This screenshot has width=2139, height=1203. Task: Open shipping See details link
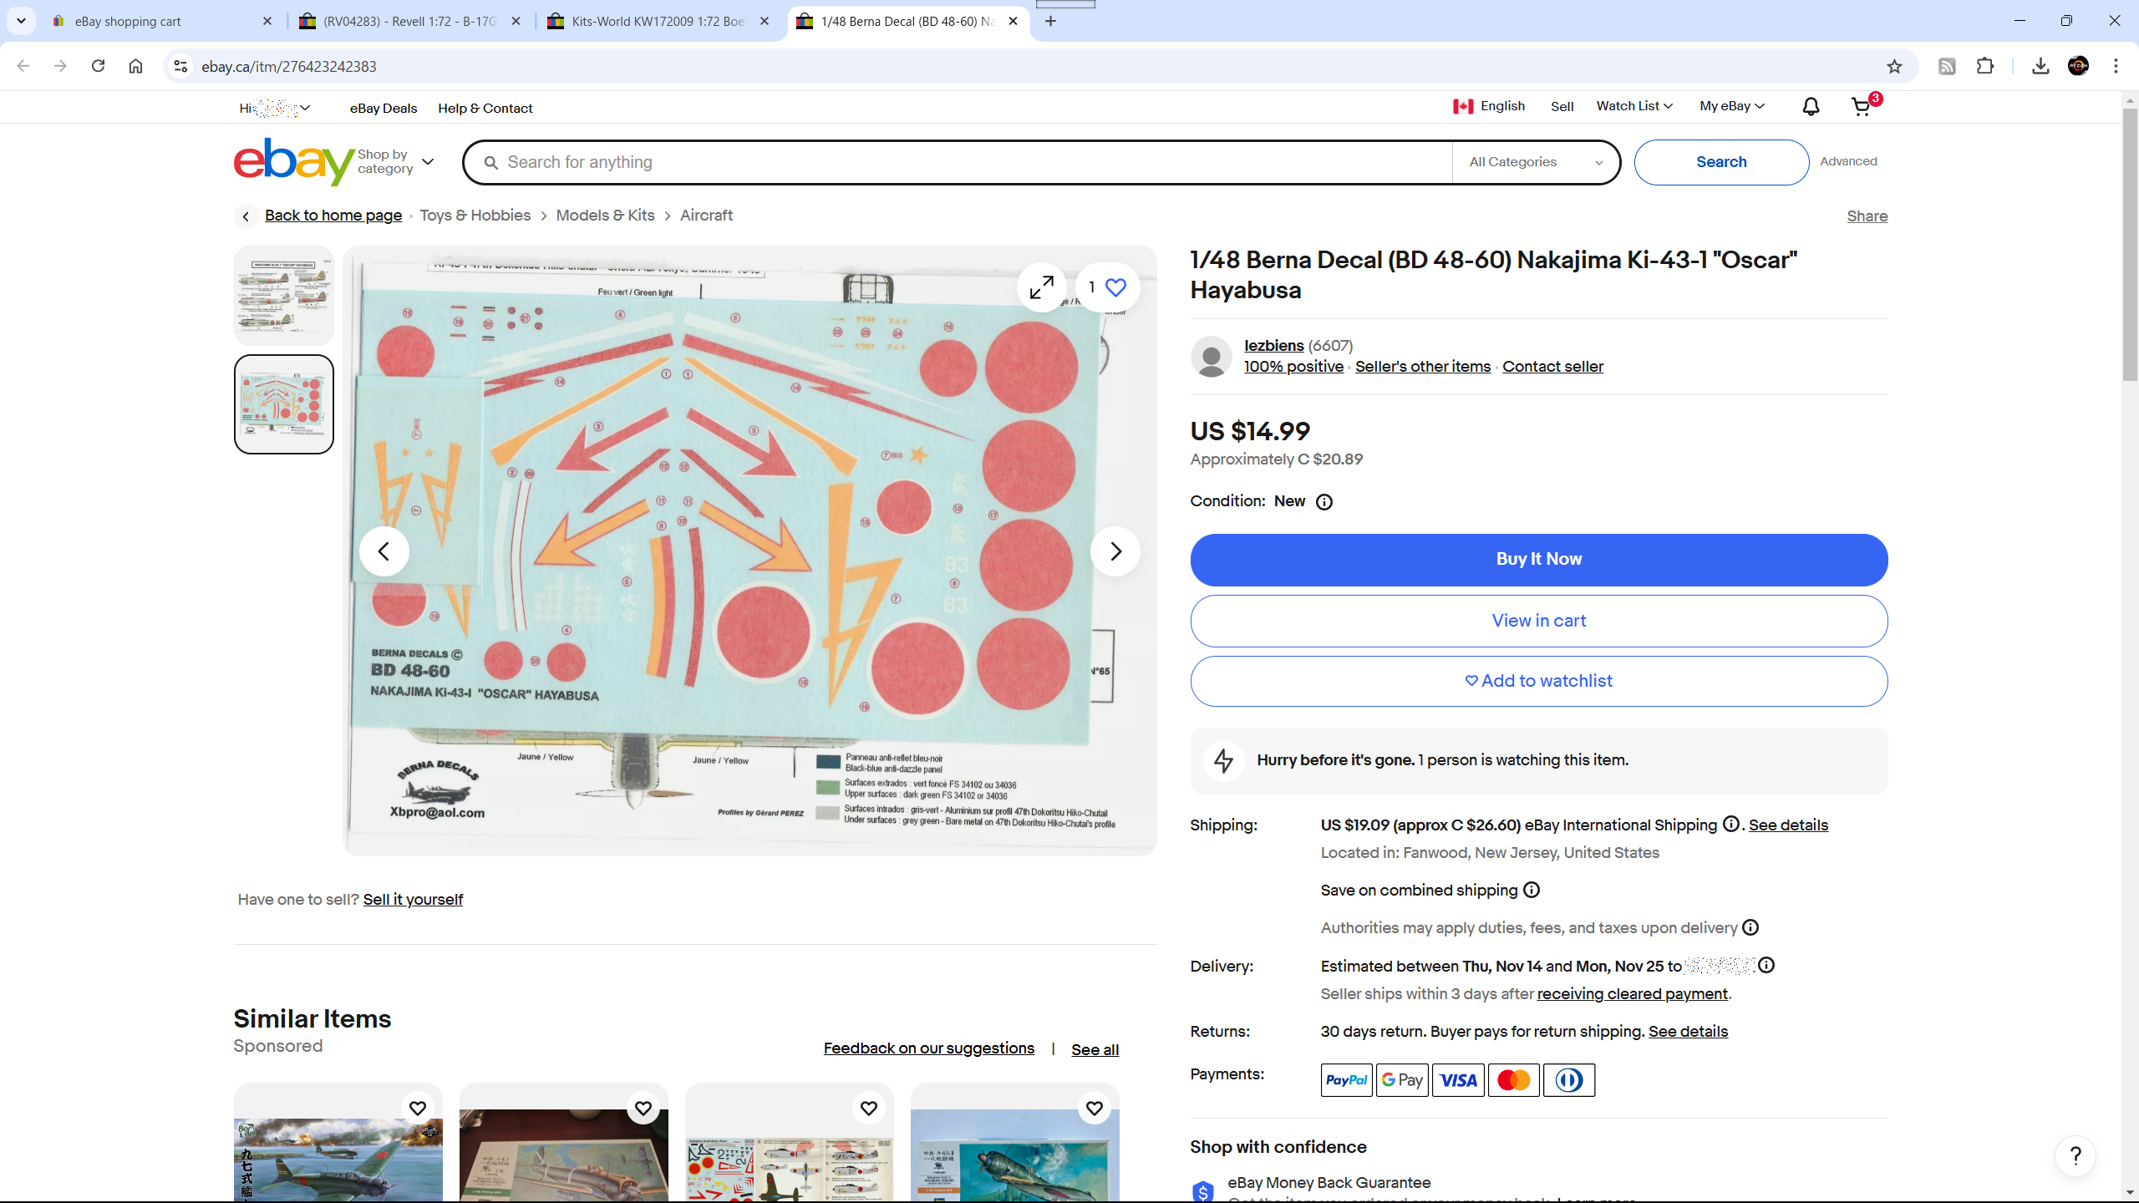[x=1788, y=825]
